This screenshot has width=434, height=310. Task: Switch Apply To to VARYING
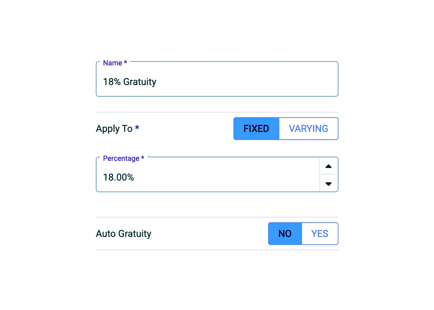point(308,129)
